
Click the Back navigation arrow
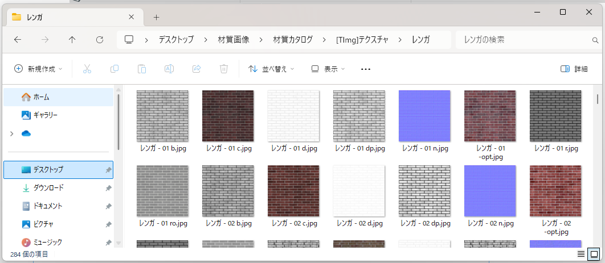point(18,40)
